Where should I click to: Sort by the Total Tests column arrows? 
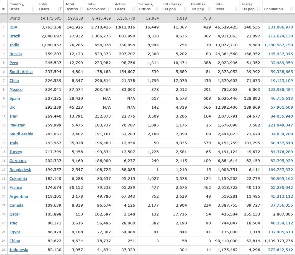[x=236, y=9]
